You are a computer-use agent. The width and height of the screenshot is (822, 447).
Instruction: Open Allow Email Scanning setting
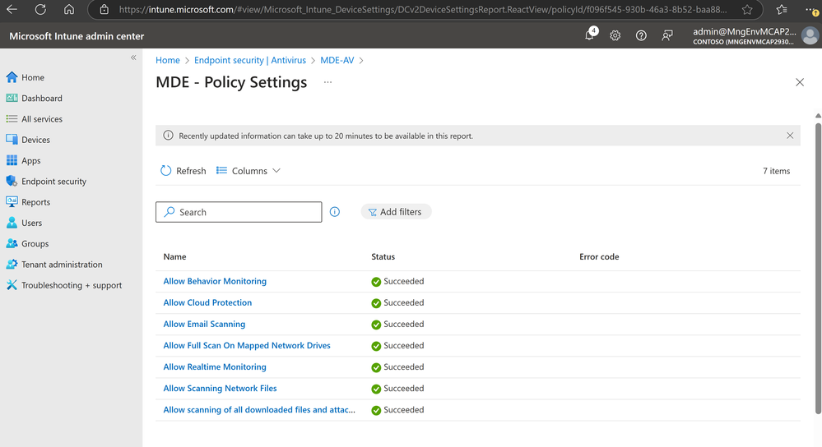tap(204, 324)
